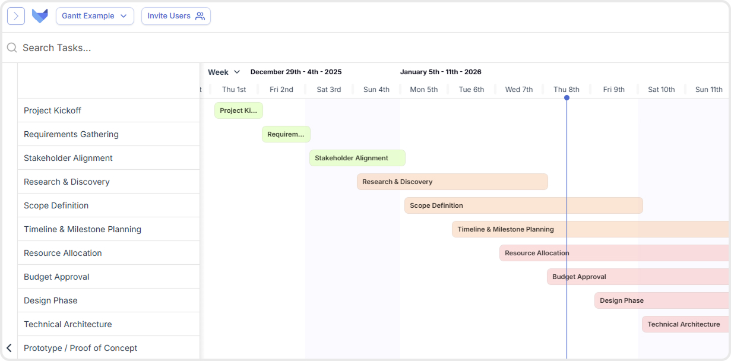Viewport: 731px width, 361px height.
Task: Click the forward arrow icon beside the logo
Action: 15,16
